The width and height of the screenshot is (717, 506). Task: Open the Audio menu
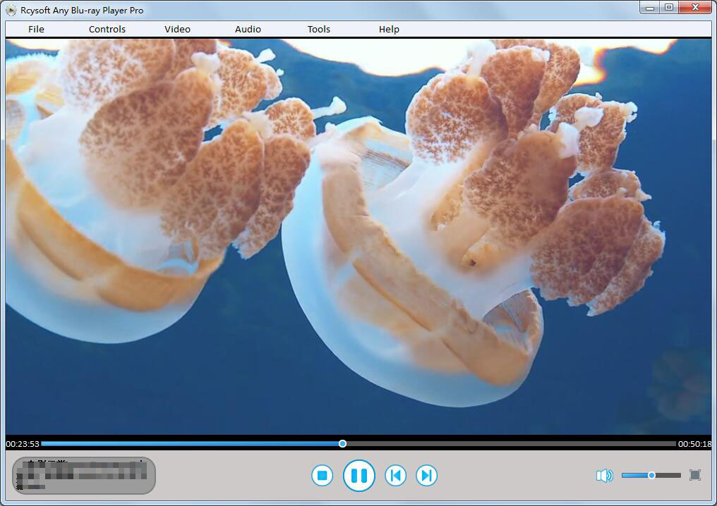click(248, 29)
